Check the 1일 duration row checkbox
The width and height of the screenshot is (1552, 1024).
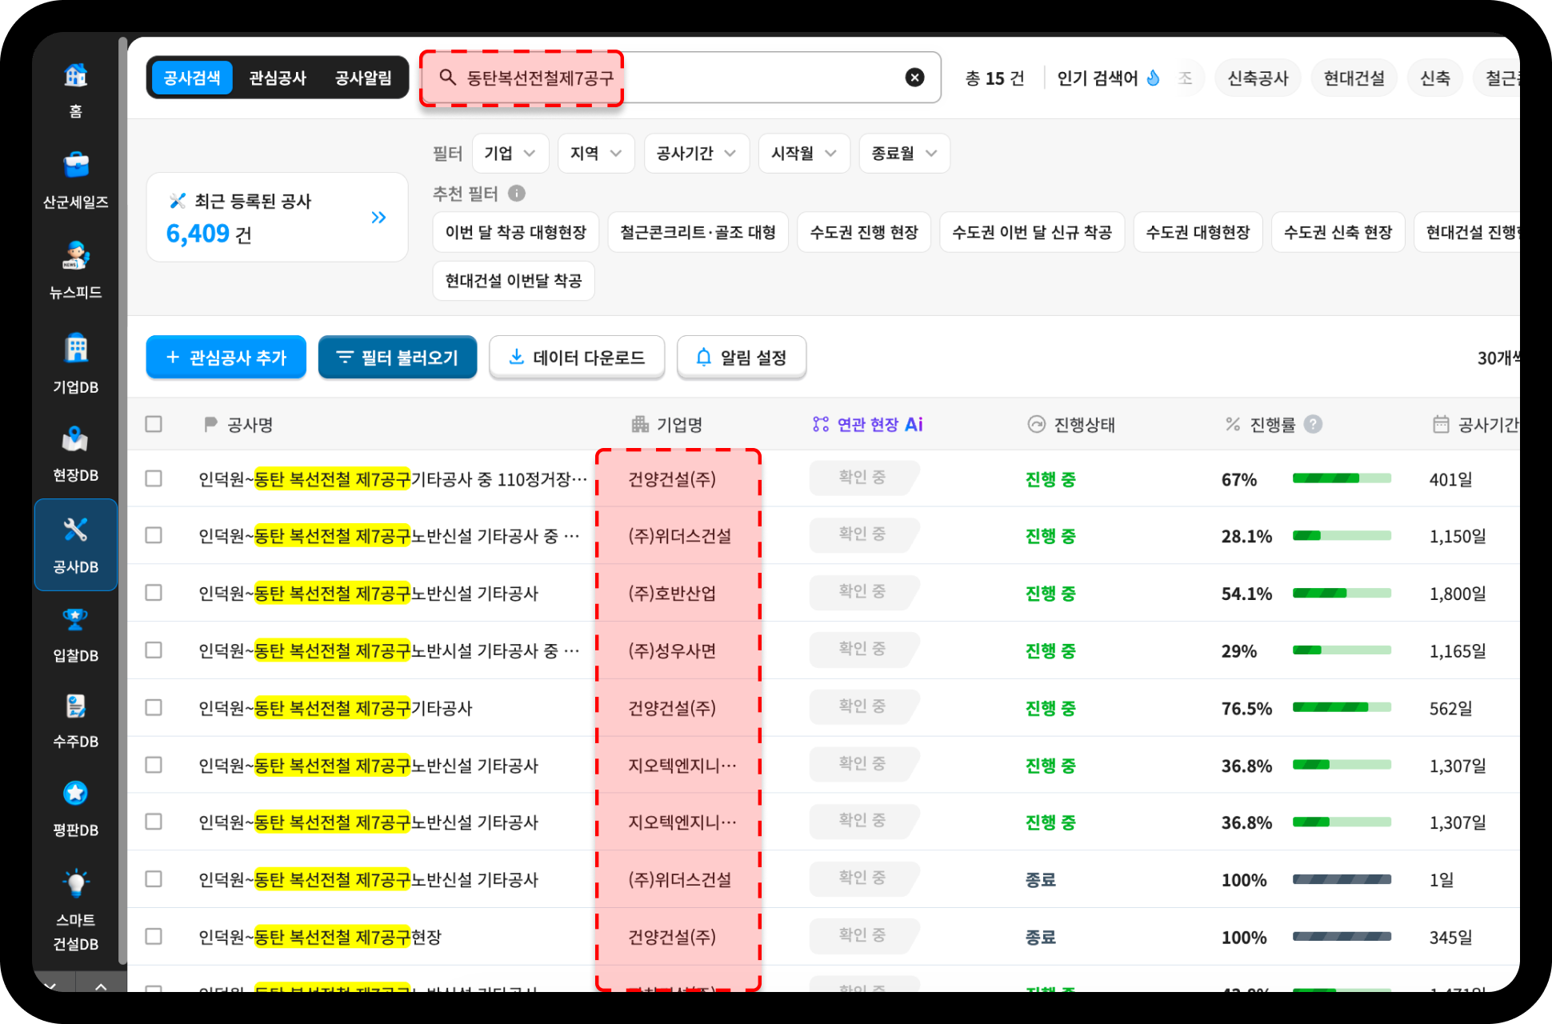[x=154, y=879]
